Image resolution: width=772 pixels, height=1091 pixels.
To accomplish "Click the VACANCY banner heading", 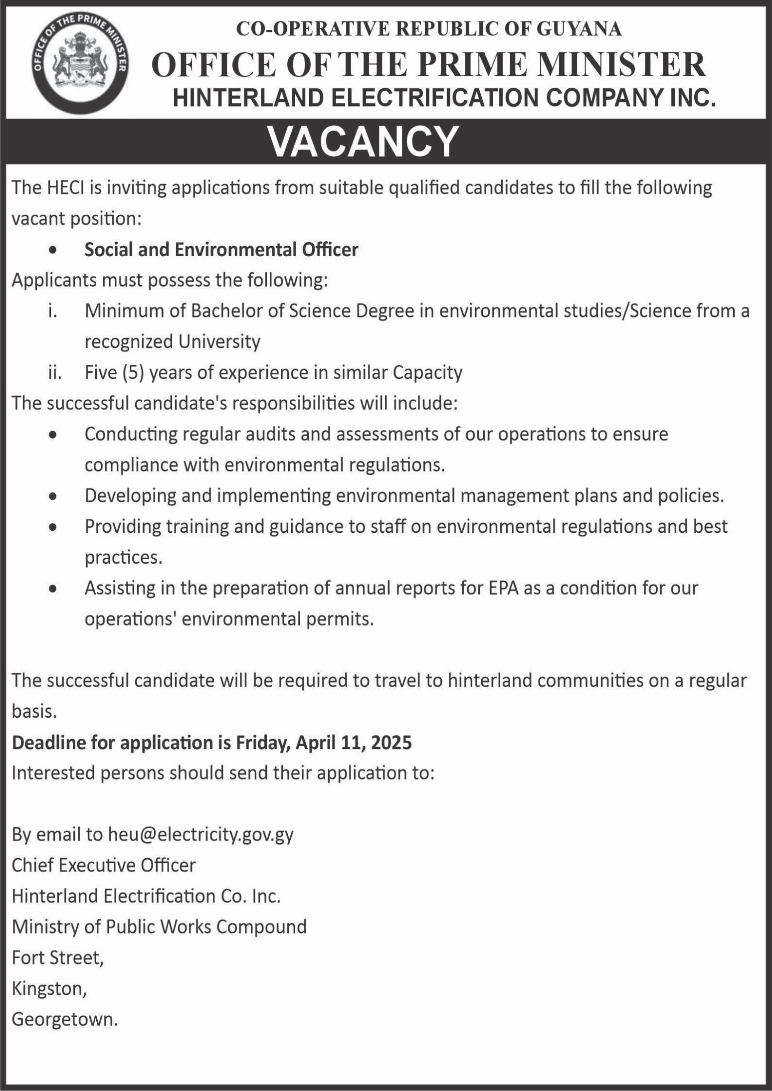I will (x=363, y=141).
